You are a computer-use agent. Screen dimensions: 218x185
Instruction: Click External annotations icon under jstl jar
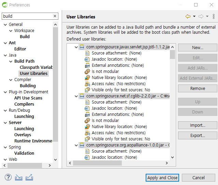click(87, 65)
